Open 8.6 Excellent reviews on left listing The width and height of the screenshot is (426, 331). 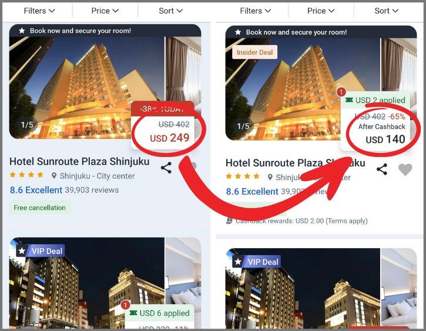point(64,190)
